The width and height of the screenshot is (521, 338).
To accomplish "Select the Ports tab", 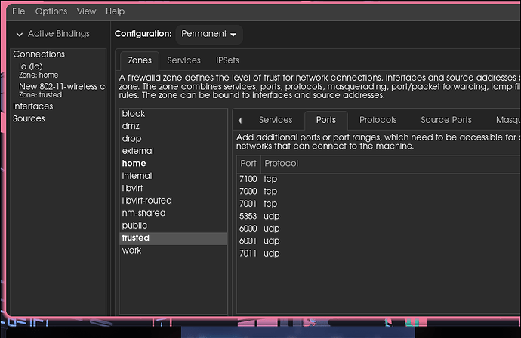I will (x=326, y=120).
